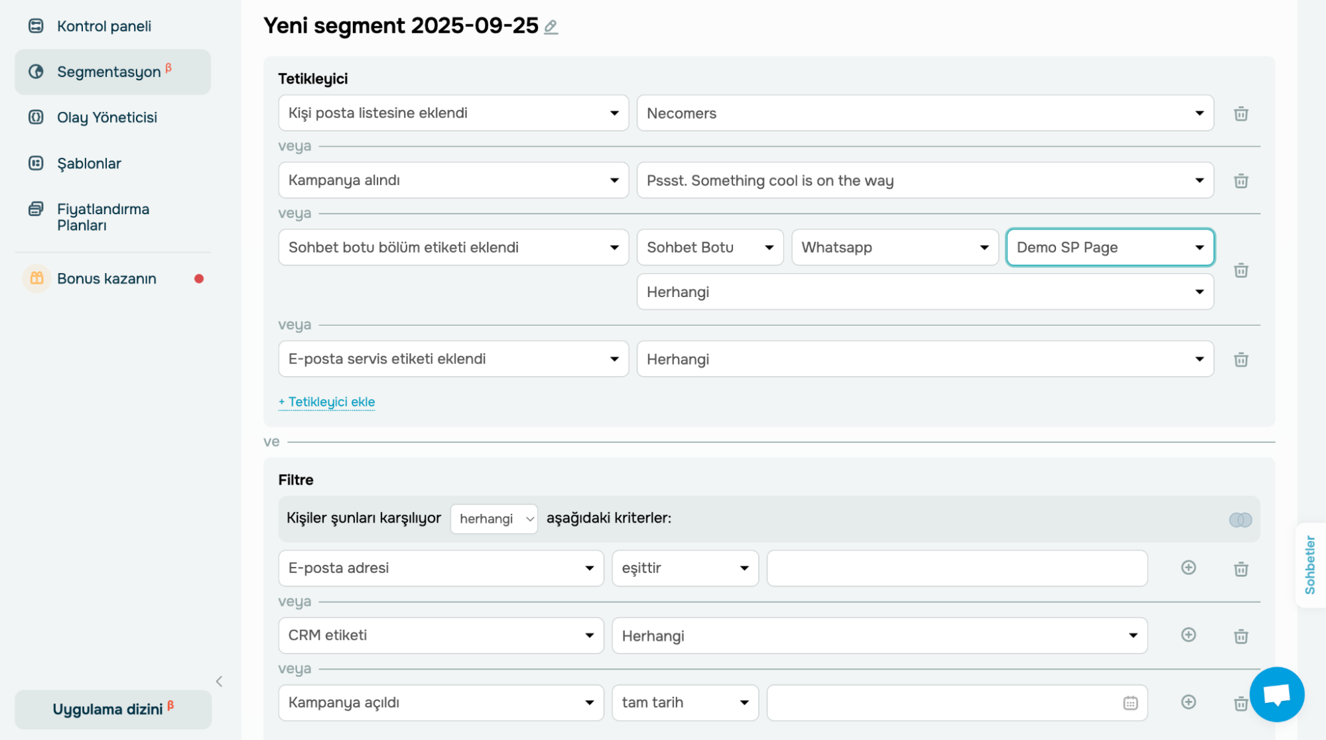Click the Tetikleyici ekle link

[327, 402]
